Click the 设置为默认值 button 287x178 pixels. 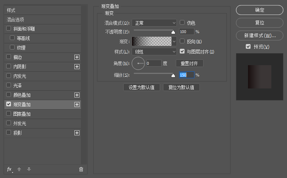(141, 87)
